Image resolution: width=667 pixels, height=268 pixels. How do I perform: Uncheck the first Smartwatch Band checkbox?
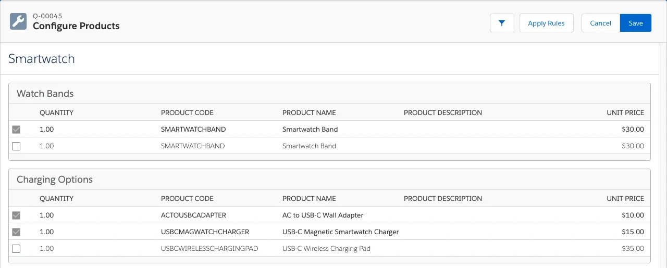click(x=16, y=130)
